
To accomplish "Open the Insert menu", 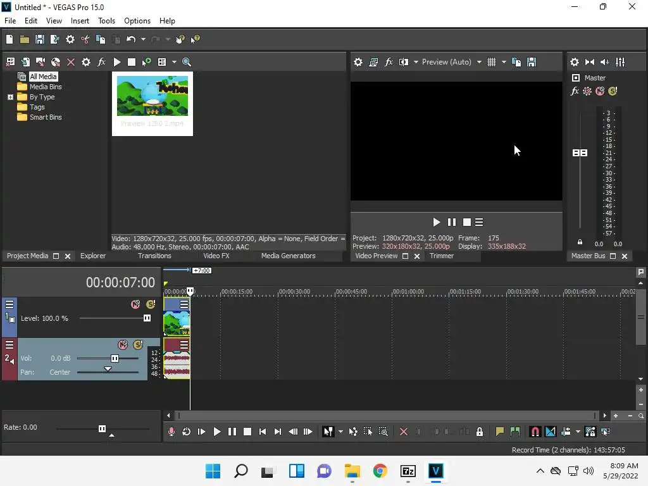I will (x=80, y=21).
